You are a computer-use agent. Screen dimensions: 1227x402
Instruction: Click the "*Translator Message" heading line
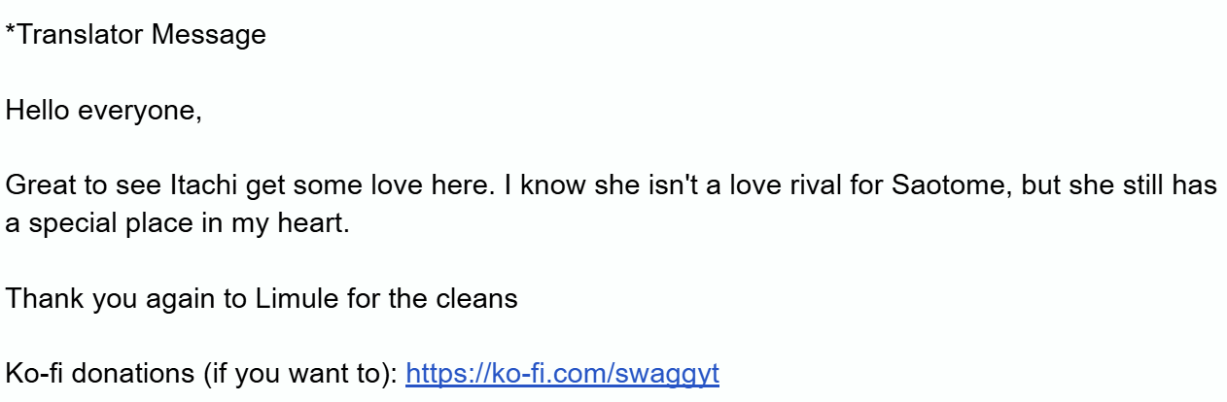pos(135,36)
